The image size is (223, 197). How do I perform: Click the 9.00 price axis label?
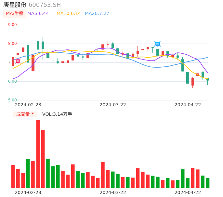(12, 25)
